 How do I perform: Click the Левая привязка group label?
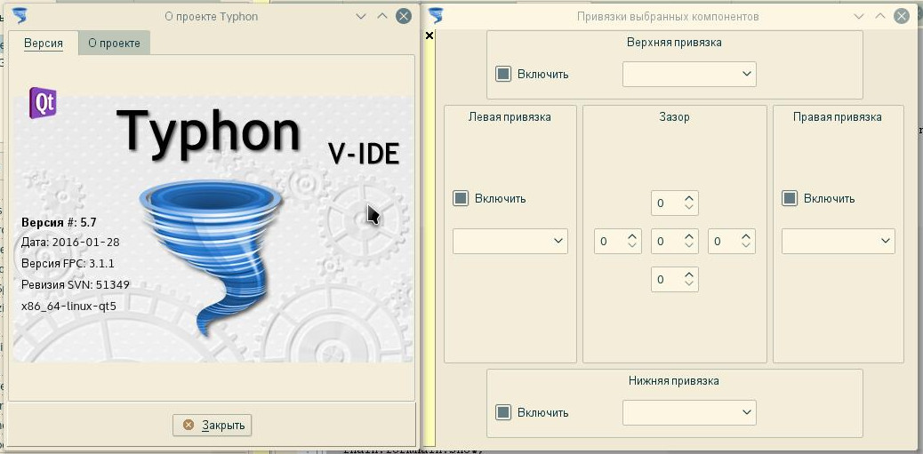[x=510, y=117]
